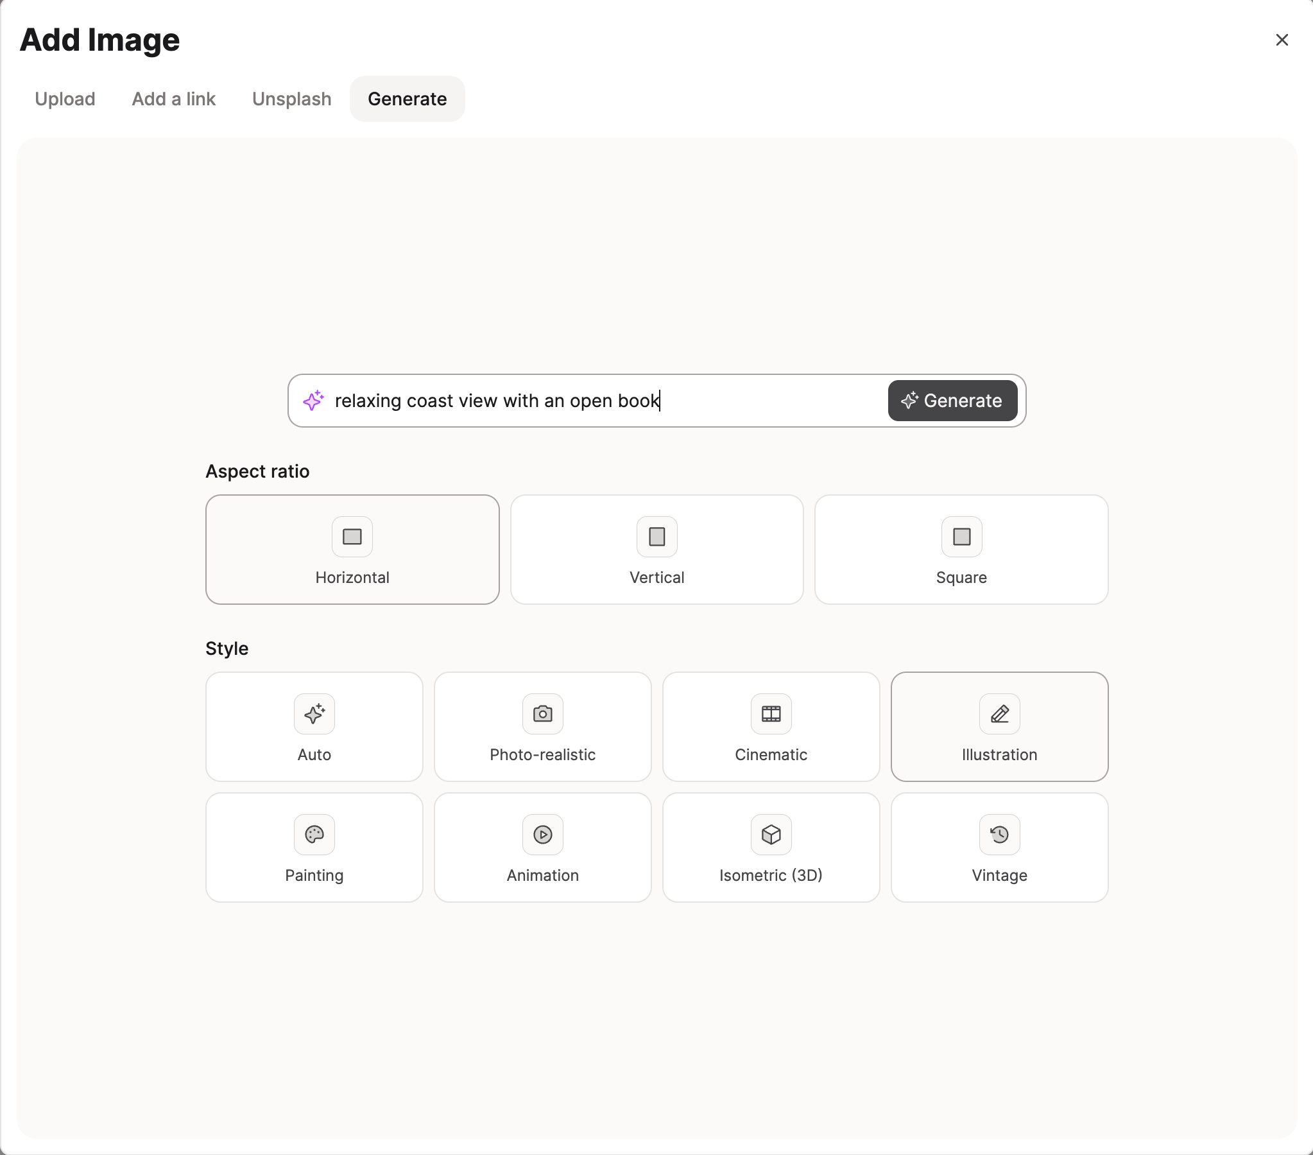Click the purple sparkle icon in prompt field
Image resolution: width=1313 pixels, height=1155 pixels.
pyautogui.click(x=313, y=401)
